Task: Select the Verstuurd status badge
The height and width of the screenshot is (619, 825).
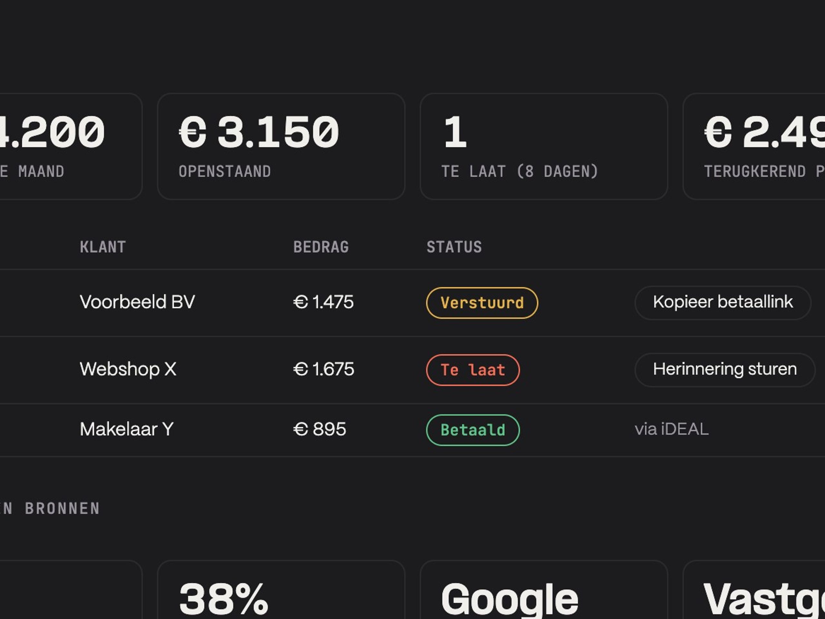Action: (x=482, y=303)
